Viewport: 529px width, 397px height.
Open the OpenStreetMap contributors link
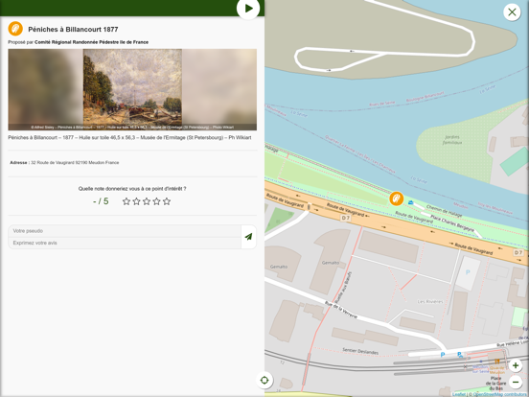(x=501, y=394)
